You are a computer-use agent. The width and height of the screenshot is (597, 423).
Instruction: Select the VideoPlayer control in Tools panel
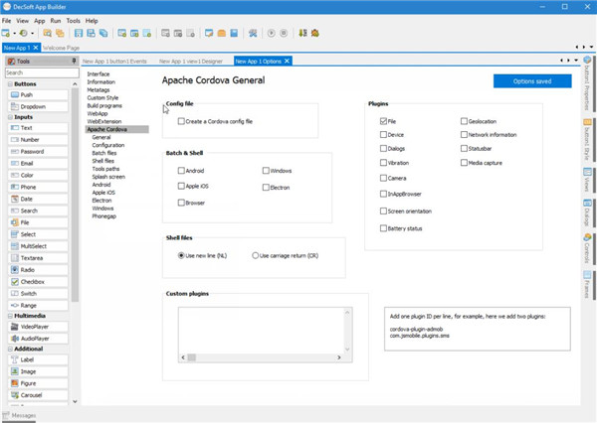[x=34, y=326]
